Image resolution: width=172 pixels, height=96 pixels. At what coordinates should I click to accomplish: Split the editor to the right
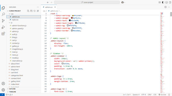click(x=166, y=7)
